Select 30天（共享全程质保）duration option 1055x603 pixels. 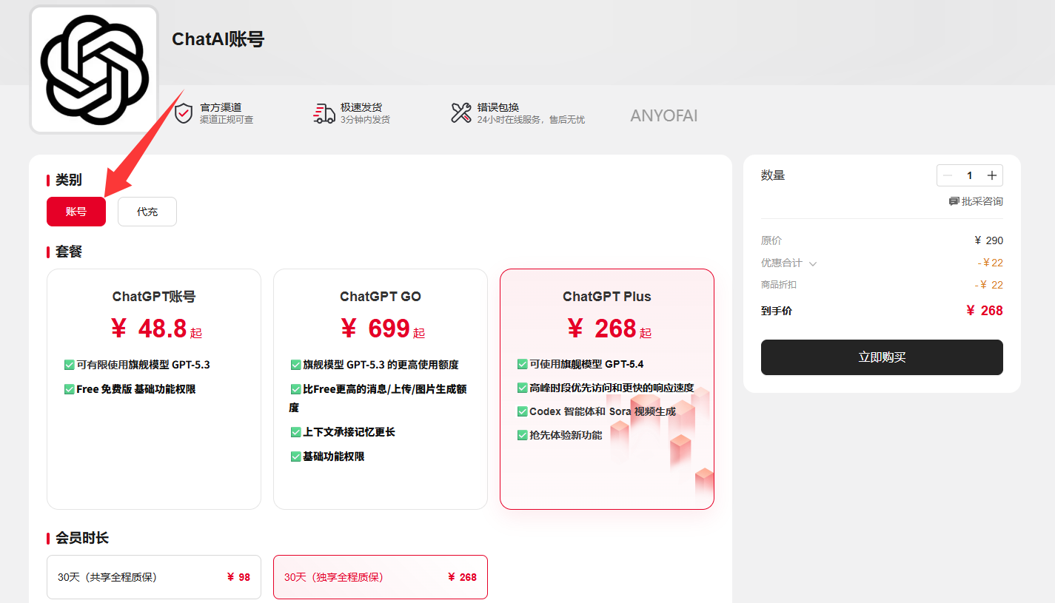click(x=154, y=577)
